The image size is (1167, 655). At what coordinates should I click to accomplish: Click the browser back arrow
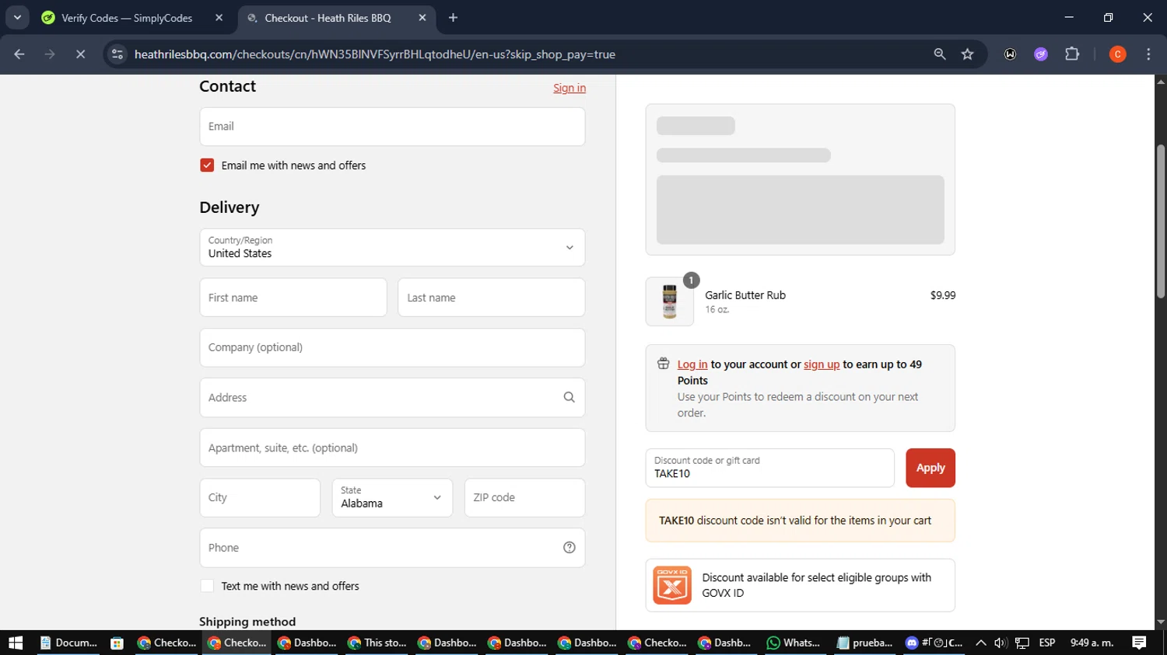point(19,54)
